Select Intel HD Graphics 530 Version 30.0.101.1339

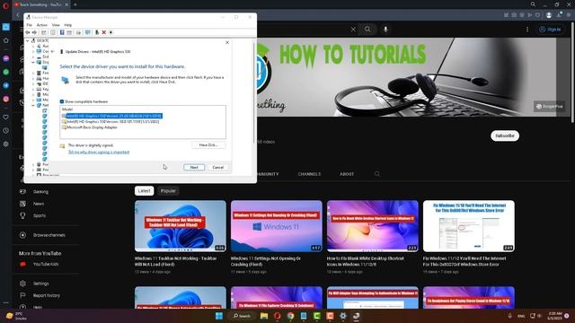pos(113,122)
